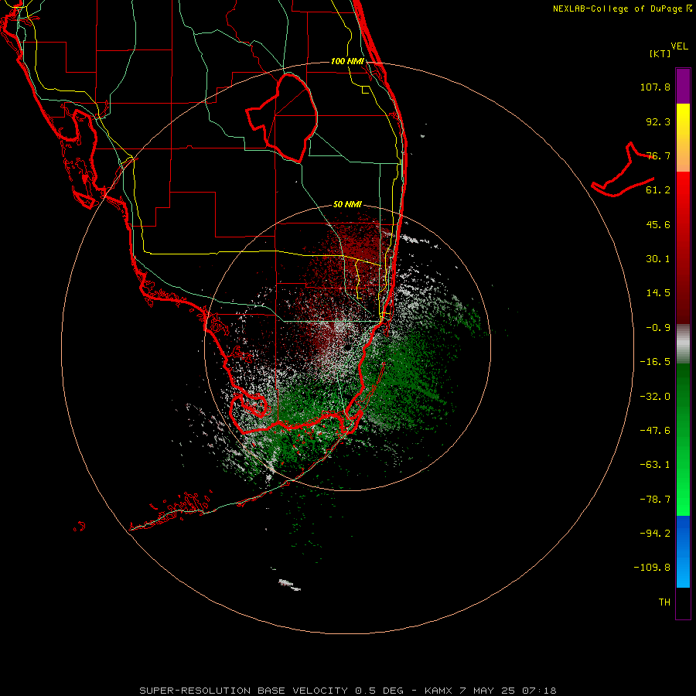This screenshot has height=696, width=696.
Task: Click the 92.3 velocity scale value
Action: (x=658, y=121)
